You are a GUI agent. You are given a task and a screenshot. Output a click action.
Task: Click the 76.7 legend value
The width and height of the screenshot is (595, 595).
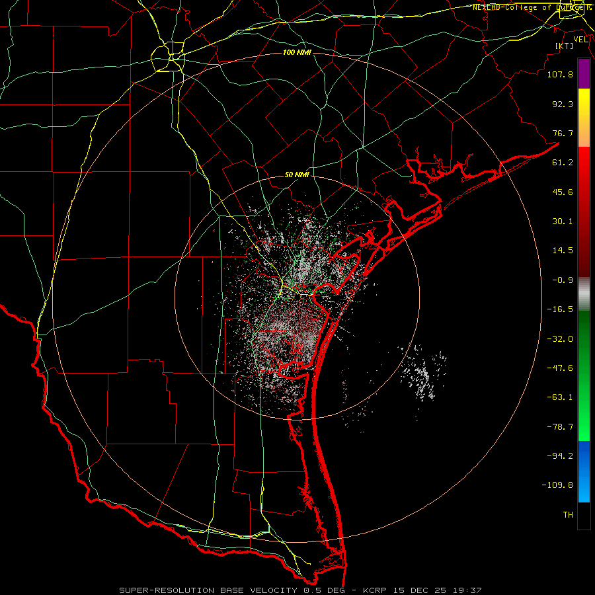coord(563,133)
